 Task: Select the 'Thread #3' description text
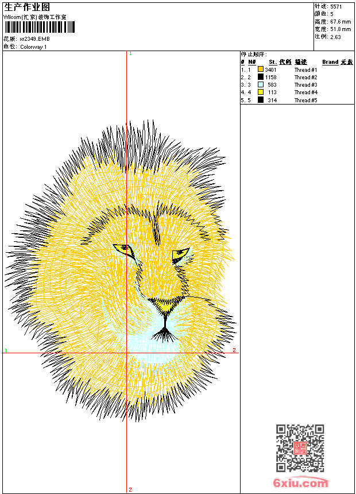click(x=305, y=85)
